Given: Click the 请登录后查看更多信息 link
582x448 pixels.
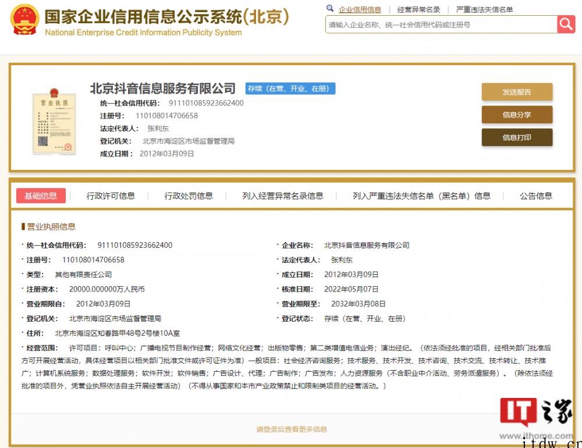Looking at the screenshot, I should 292,429.
